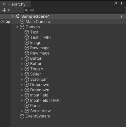
Task: Select the Canvas object label
Action: [x=32, y=27]
